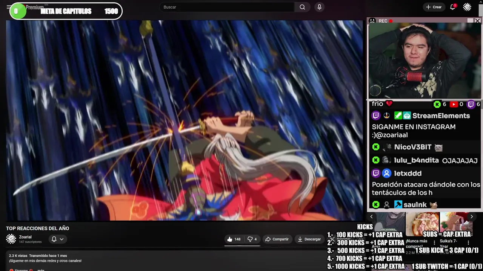483x271 pixels.
Task: Open options menu for Suika's video
Action: click(x=468, y=243)
